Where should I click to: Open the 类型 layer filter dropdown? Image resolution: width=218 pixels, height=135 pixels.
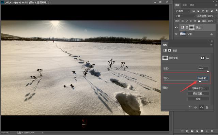tap(182, 11)
